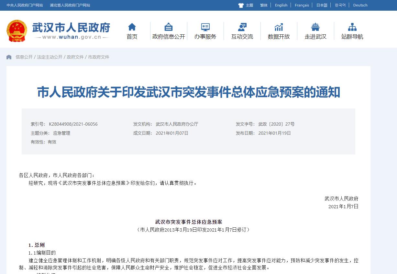397x274 pixels.
Task: Click the home house icon in navigation
Action: (x=132, y=27)
